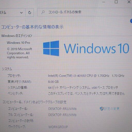Image resolution: width=132 pixels, height=132 pixels.
Task: Click the 設定の変更 link
Action: 112,109
